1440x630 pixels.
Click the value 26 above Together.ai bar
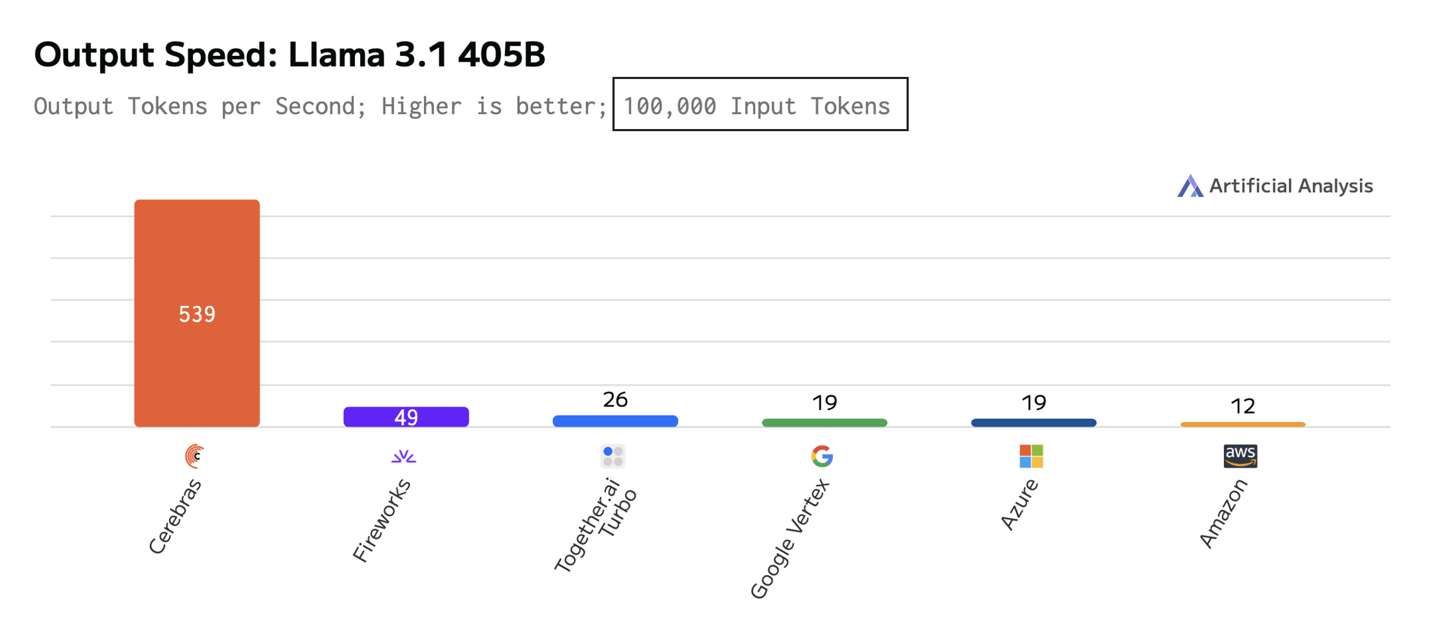click(615, 399)
